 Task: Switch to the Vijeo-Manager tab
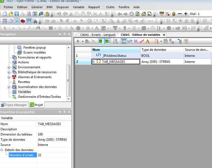point(14,105)
